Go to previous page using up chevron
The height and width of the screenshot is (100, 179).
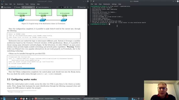point(57,7)
